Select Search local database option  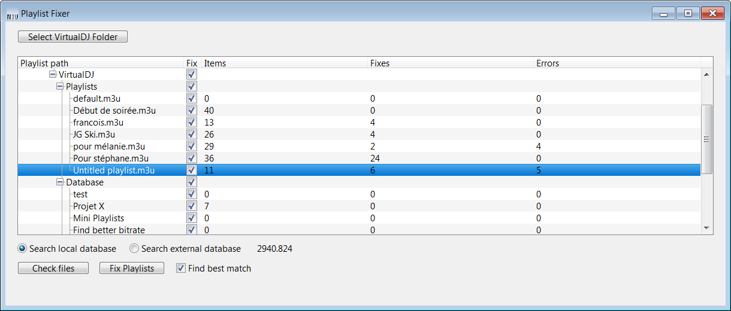23,249
